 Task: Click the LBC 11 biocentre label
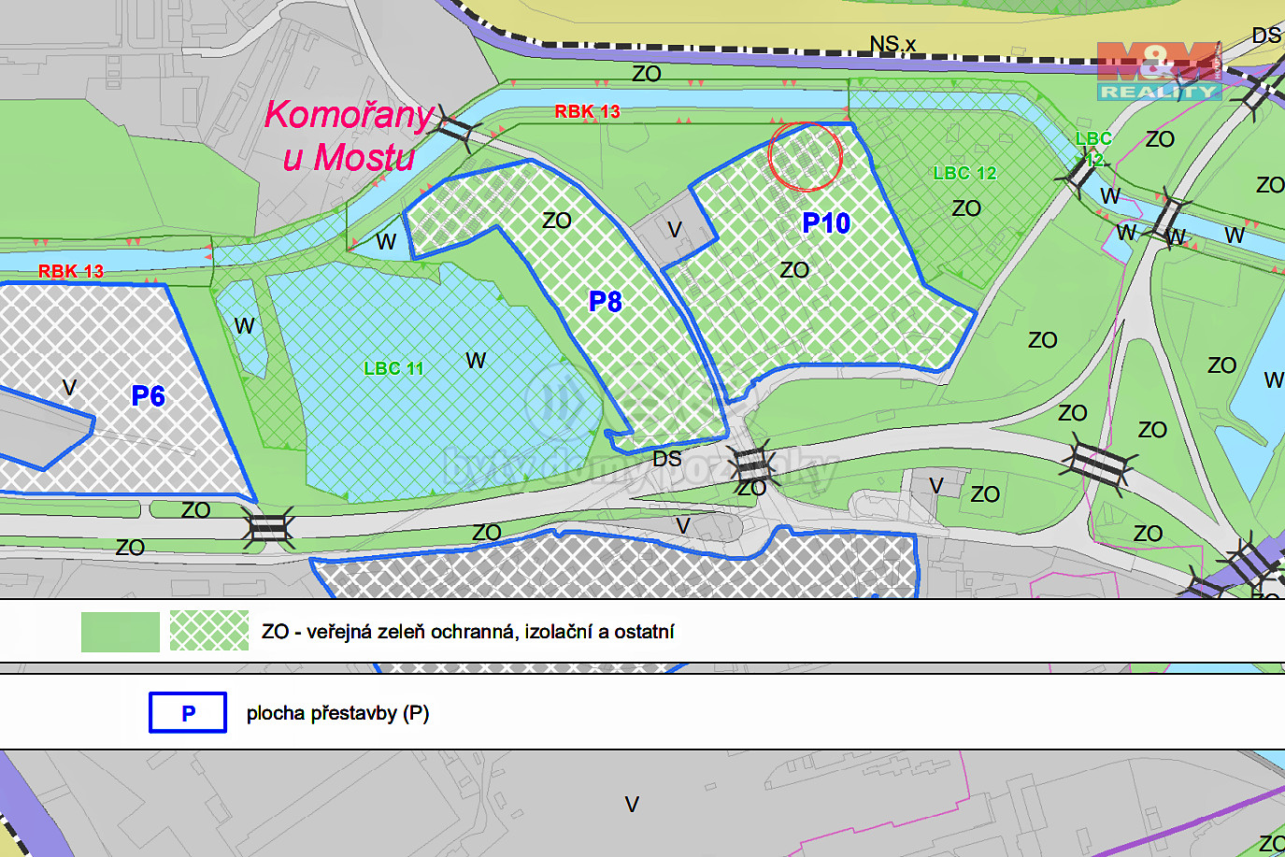click(x=393, y=369)
